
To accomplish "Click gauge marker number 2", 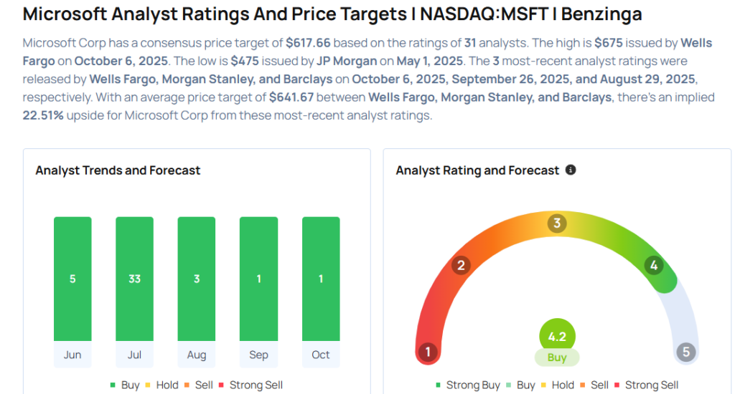I will pos(461,266).
